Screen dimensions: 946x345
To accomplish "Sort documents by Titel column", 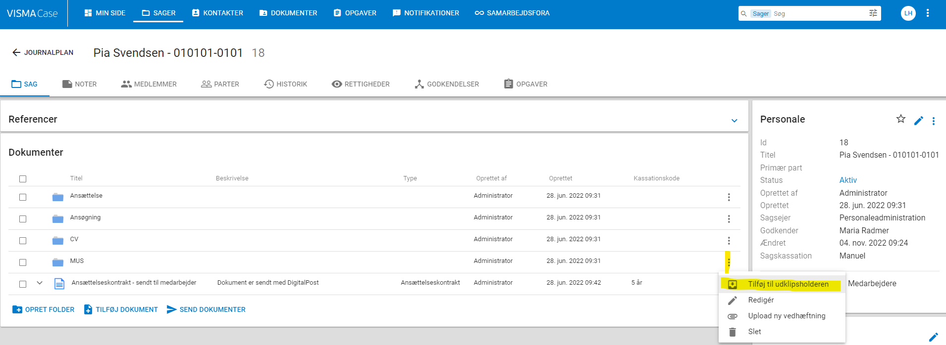I will click(x=76, y=178).
